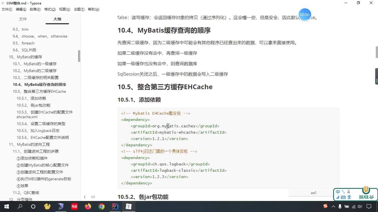Image resolution: width=378 pixels, height=212 pixels.
Task: Show hidden tray icons arrow
Action: coord(333,206)
